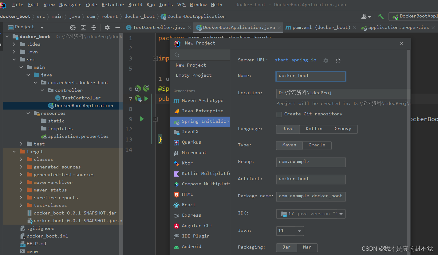Image resolution: width=438 pixels, height=255 pixels.
Task: Select HTML generator
Action: pyautogui.click(x=200, y=195)
